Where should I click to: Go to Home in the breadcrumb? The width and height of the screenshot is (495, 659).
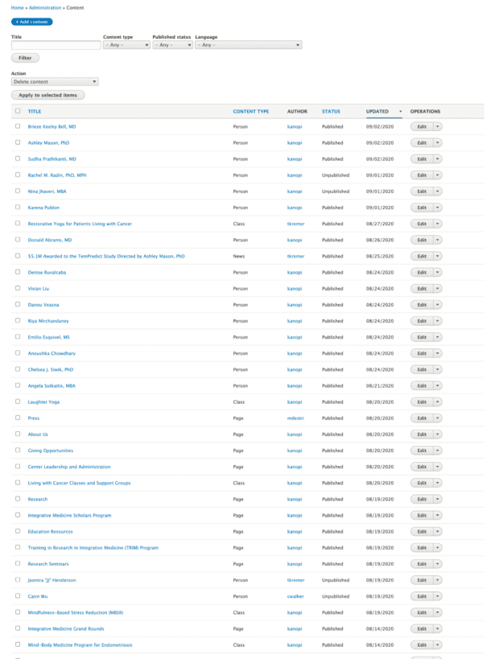tap(17, 7)
